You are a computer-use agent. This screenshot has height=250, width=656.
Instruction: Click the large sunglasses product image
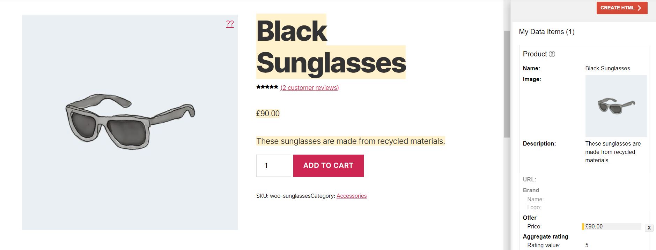pos(130,122)
